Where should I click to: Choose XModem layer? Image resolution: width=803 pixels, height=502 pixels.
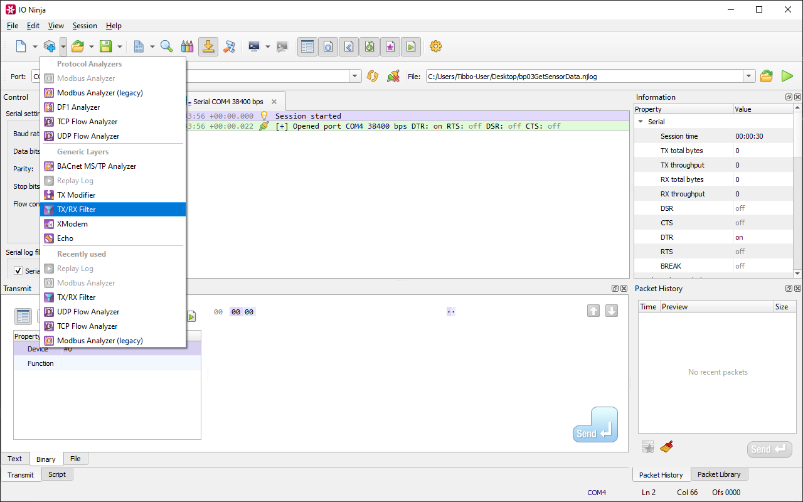click(113, 224)
